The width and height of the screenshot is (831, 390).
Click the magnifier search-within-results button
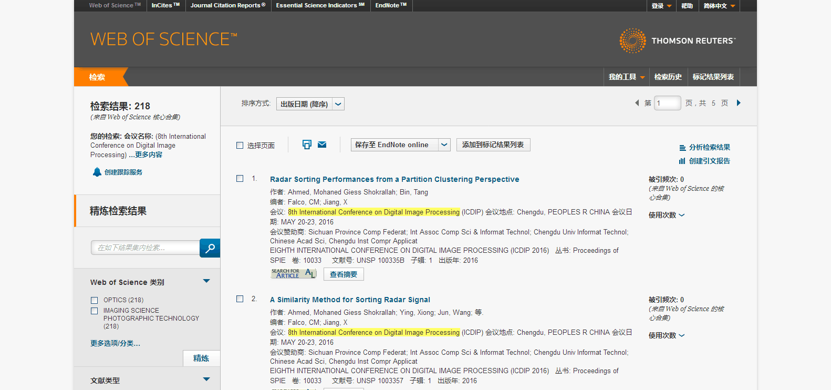tap(210, 248)
